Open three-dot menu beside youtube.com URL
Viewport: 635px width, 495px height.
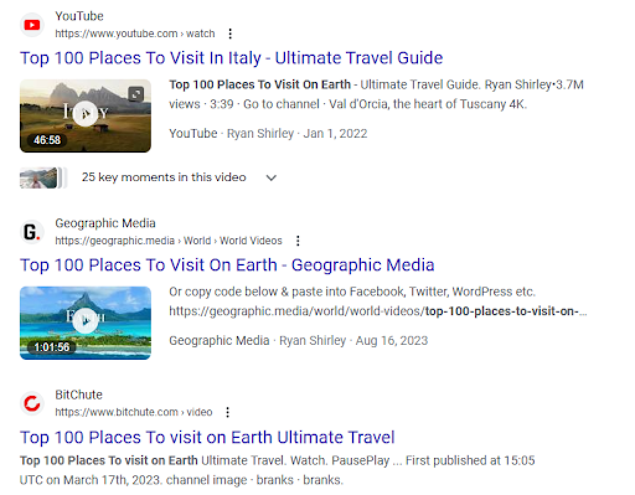(x=231, y=33)
